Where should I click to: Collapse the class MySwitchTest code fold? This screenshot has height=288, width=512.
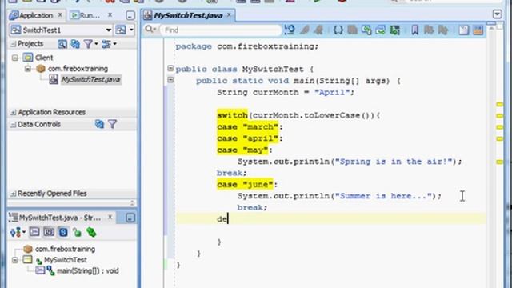[x=170, y=68]
